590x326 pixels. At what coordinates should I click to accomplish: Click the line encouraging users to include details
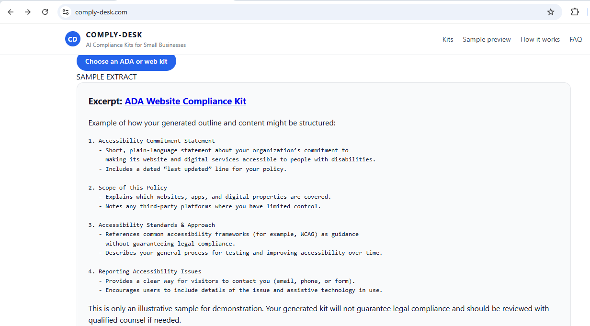(240, 290)
